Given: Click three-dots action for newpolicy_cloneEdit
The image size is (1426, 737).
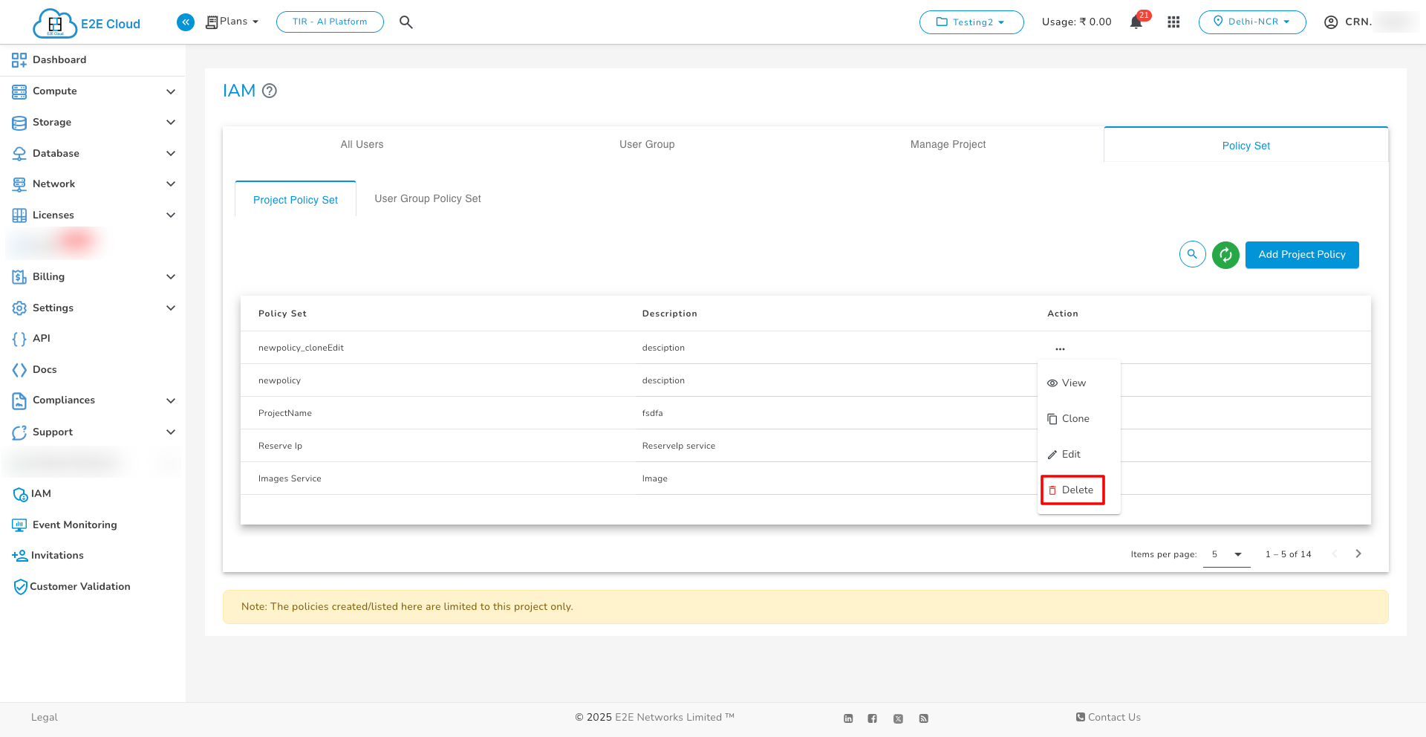Looking at the screenshot, I should pos(1060,348).
